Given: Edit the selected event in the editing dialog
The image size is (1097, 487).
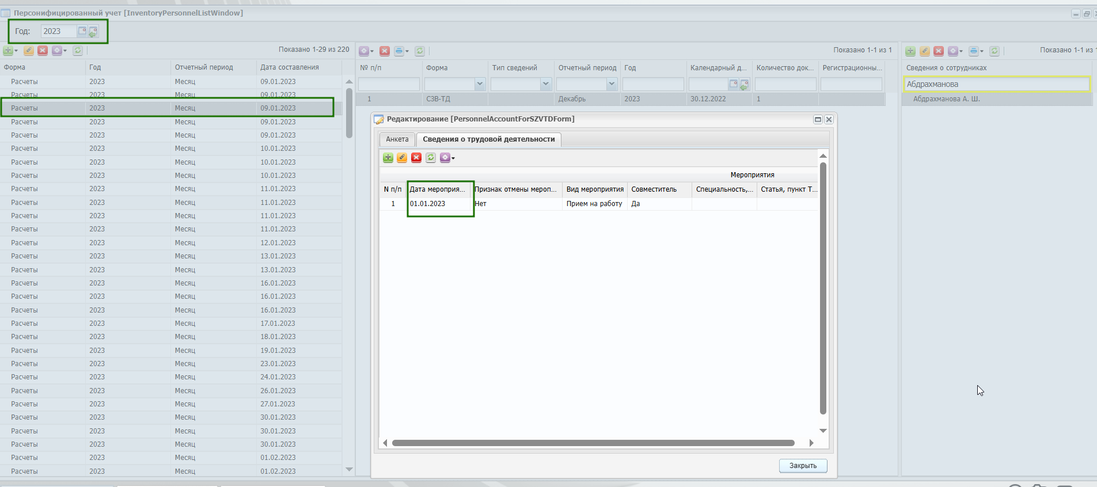Looking at the screenshot, I should click(x=402, y=158).
